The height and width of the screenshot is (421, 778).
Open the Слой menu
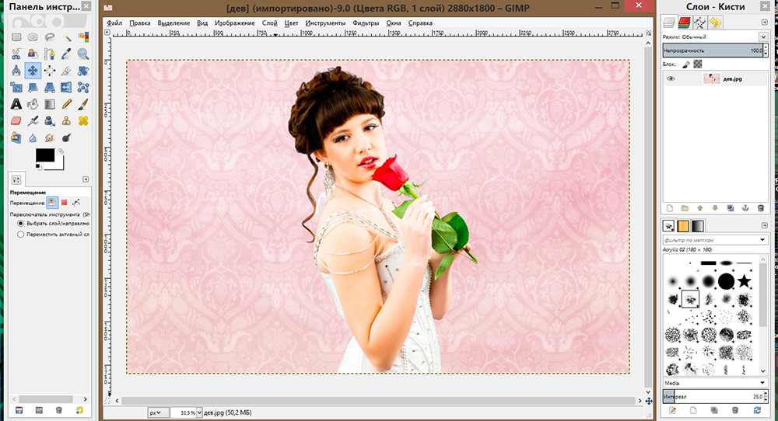tap(269, 23)
